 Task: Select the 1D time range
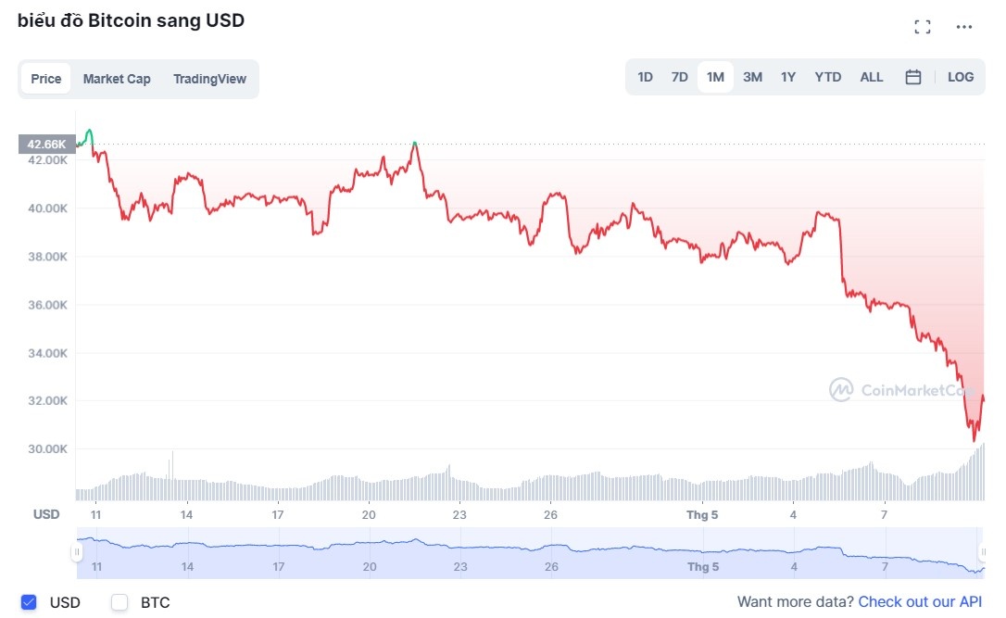646,78
